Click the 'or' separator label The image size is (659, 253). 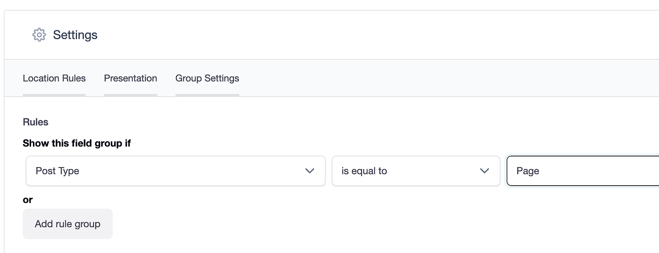pos(28,200)
